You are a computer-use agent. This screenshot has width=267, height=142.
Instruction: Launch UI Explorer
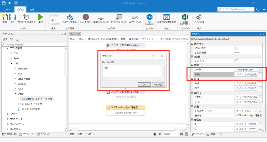[x=149, y=19]
